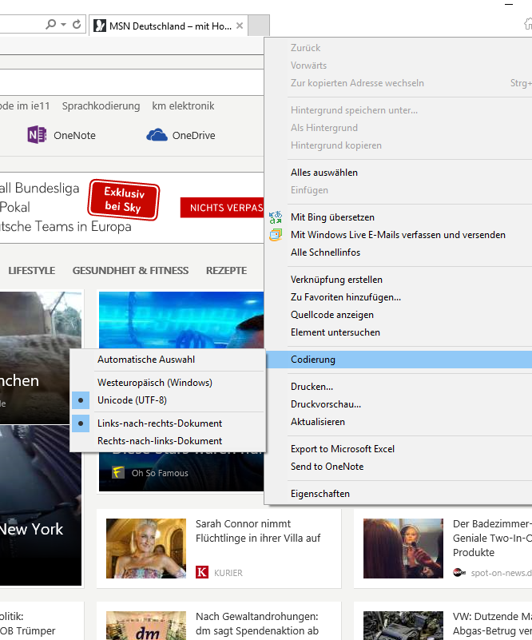Click the home icon at top right
Image resolution: width=532 pixels, height=640 pixels.
tap(528, 24)
